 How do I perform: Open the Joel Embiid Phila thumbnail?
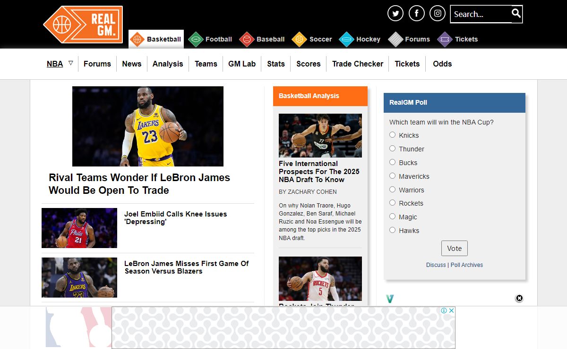[x=79, y=228]
